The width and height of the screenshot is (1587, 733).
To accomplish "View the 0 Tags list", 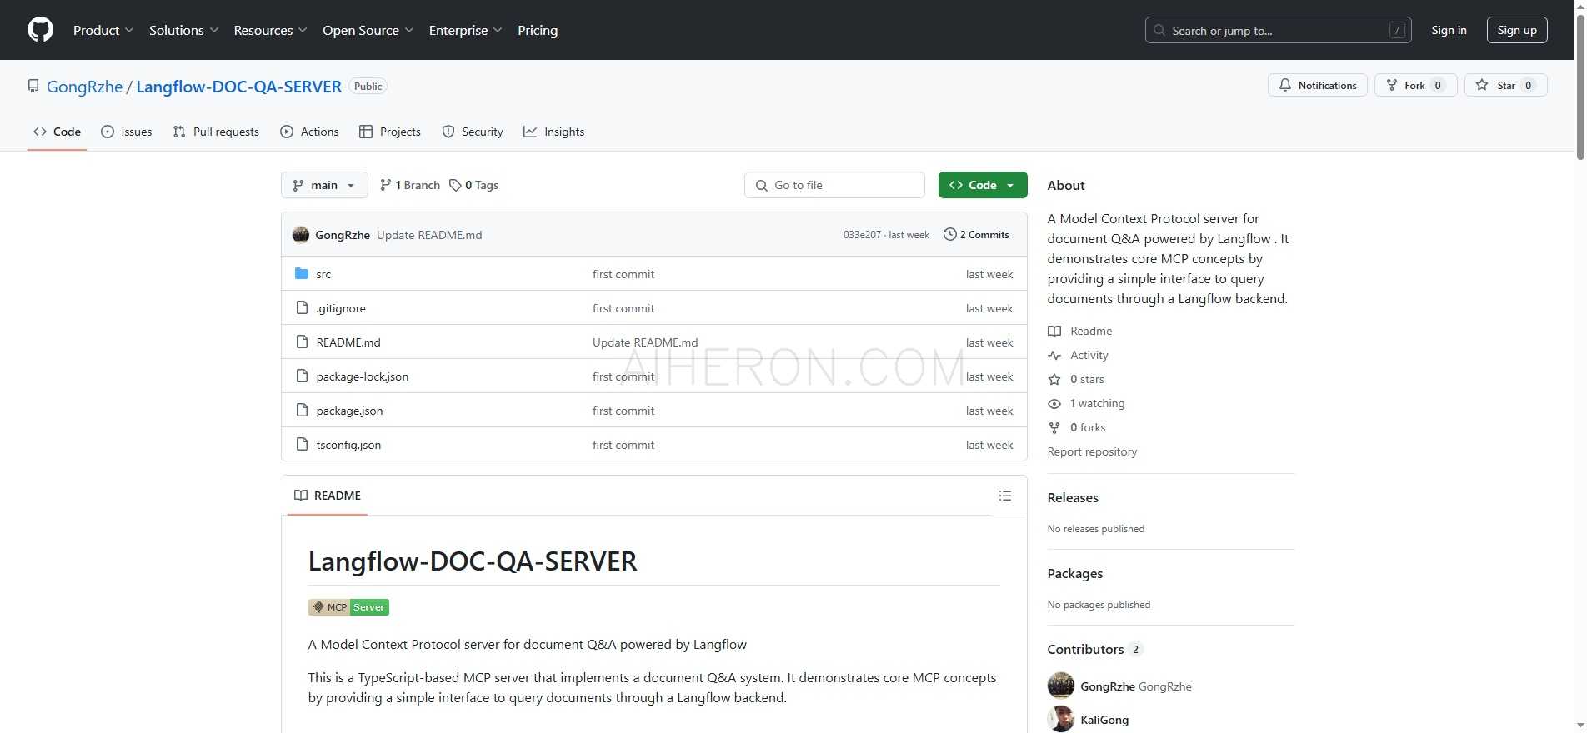I will coord(473,185).
